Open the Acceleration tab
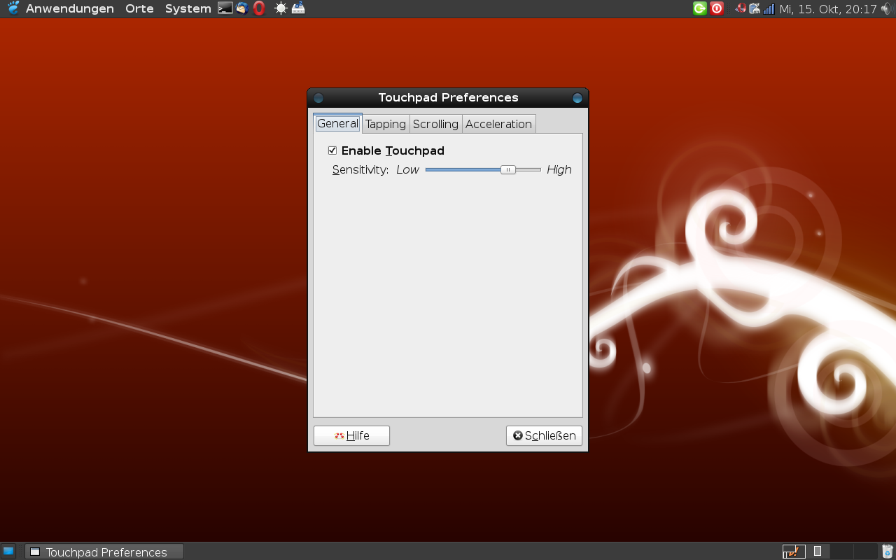Image resolution: width=896 pixels, height=560 pixels. tap(498, 124)
